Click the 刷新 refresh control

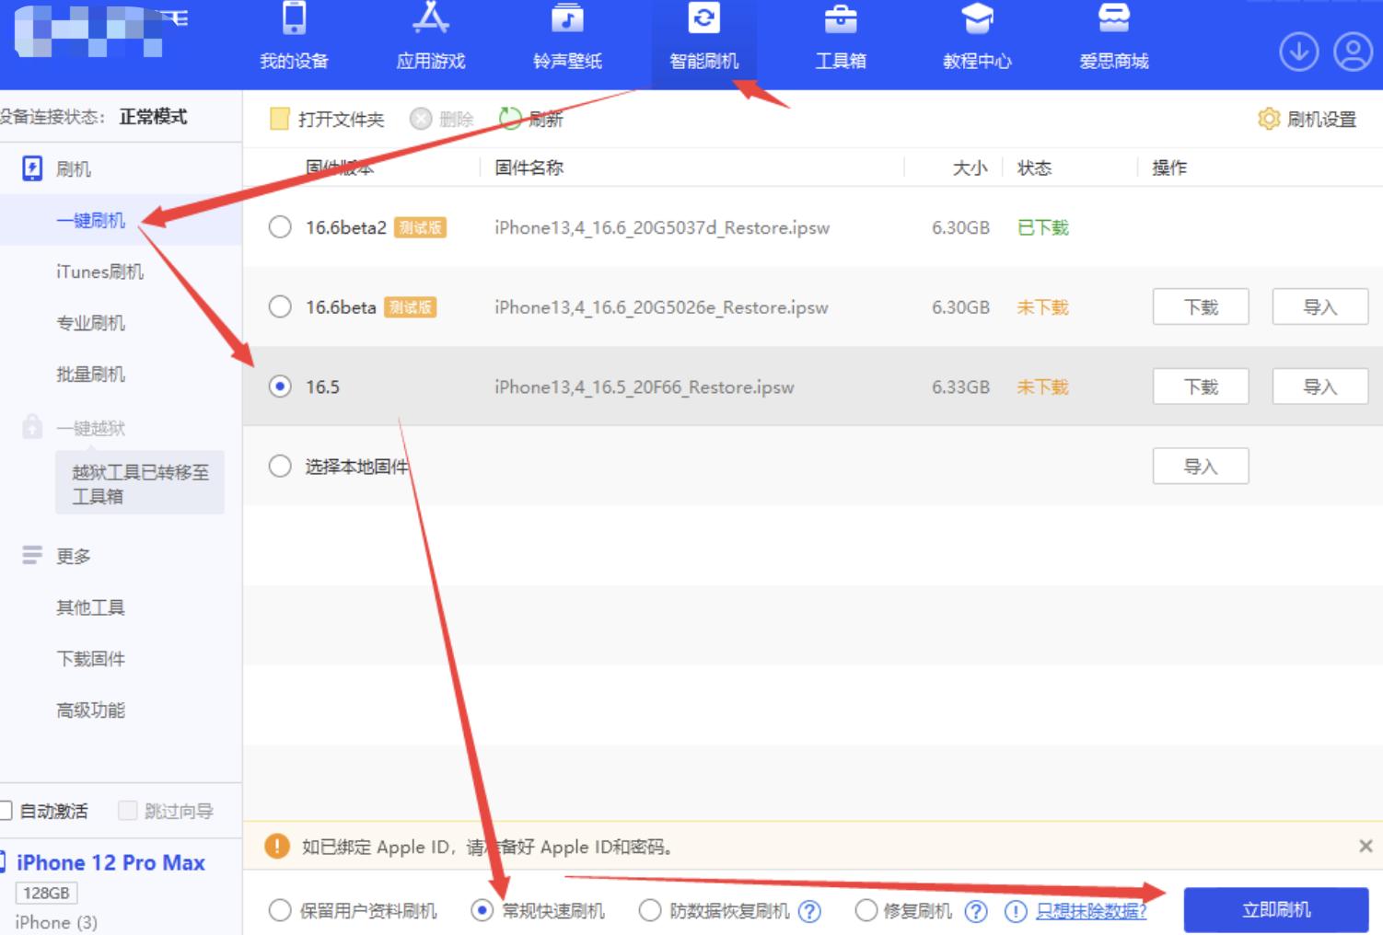click(x=530, y=118)
